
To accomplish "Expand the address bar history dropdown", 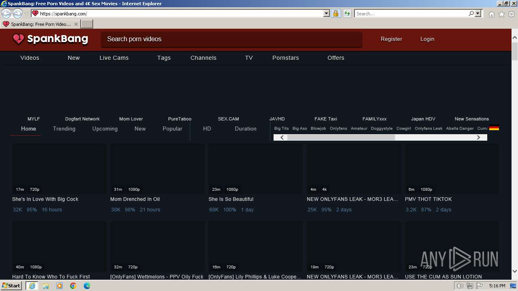I will 327,13.
